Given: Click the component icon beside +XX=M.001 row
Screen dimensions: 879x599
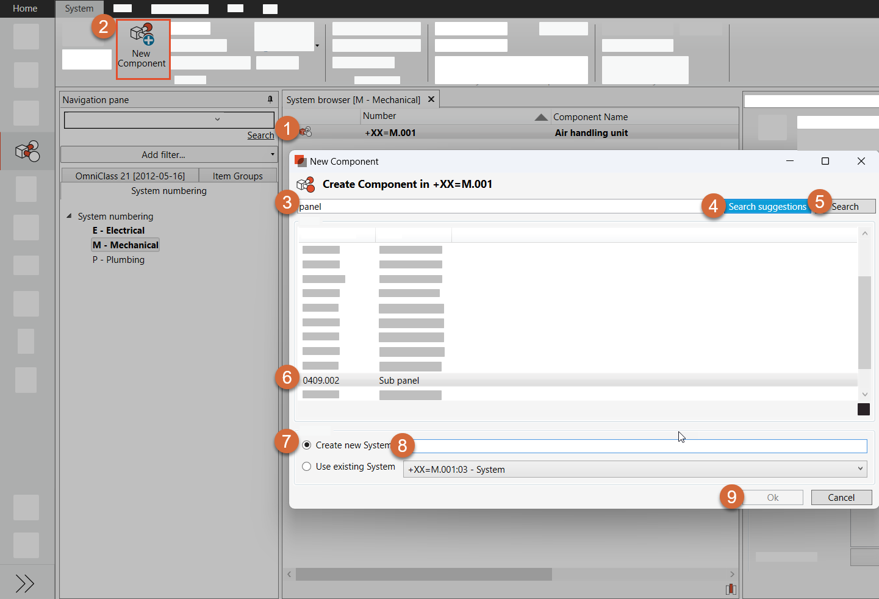Looking at the screenshot, I should tap(306, 132).
